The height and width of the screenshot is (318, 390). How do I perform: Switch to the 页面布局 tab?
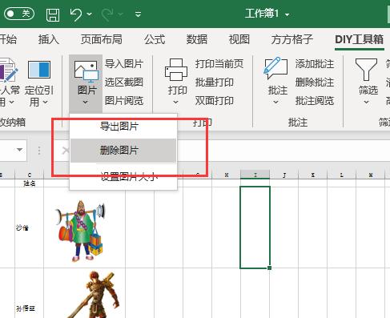(x=102, y=39)
